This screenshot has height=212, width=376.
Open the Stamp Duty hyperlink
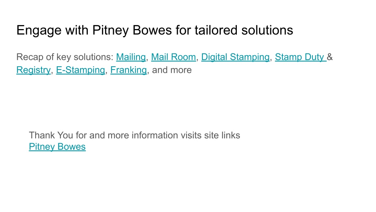[x=301, y=57]
